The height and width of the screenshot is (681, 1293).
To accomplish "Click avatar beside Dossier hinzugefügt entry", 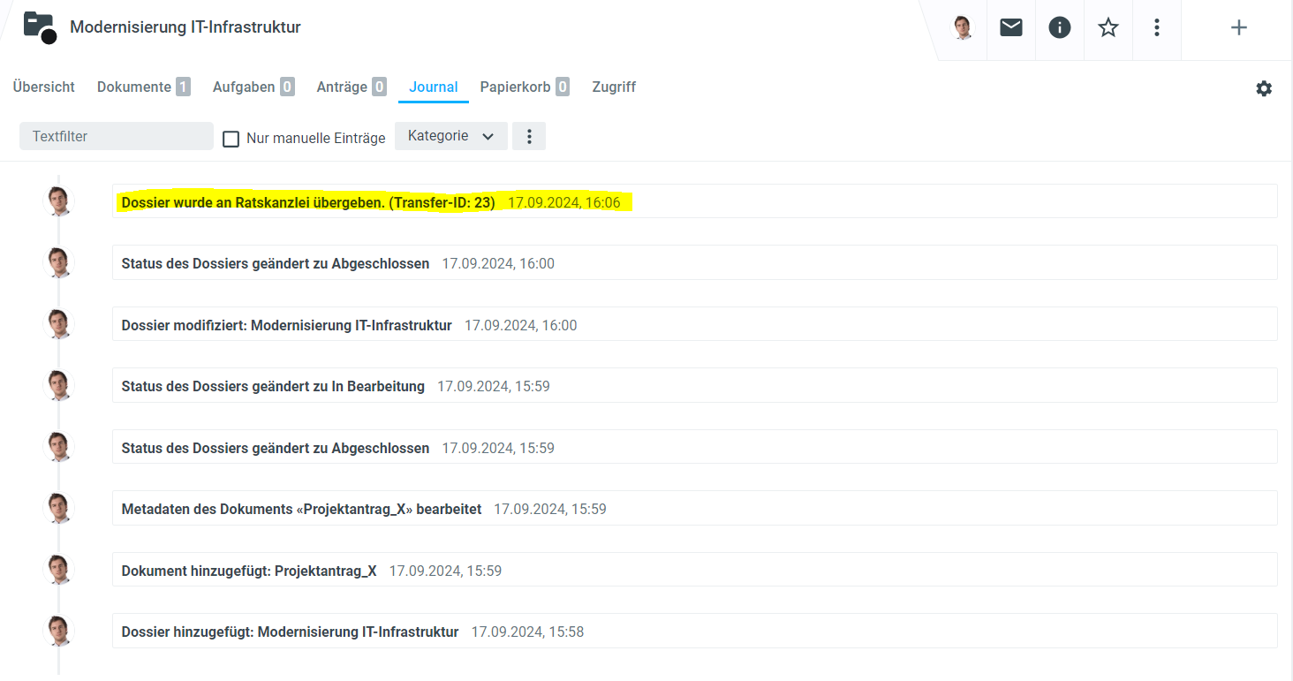I will pos(59,632).
